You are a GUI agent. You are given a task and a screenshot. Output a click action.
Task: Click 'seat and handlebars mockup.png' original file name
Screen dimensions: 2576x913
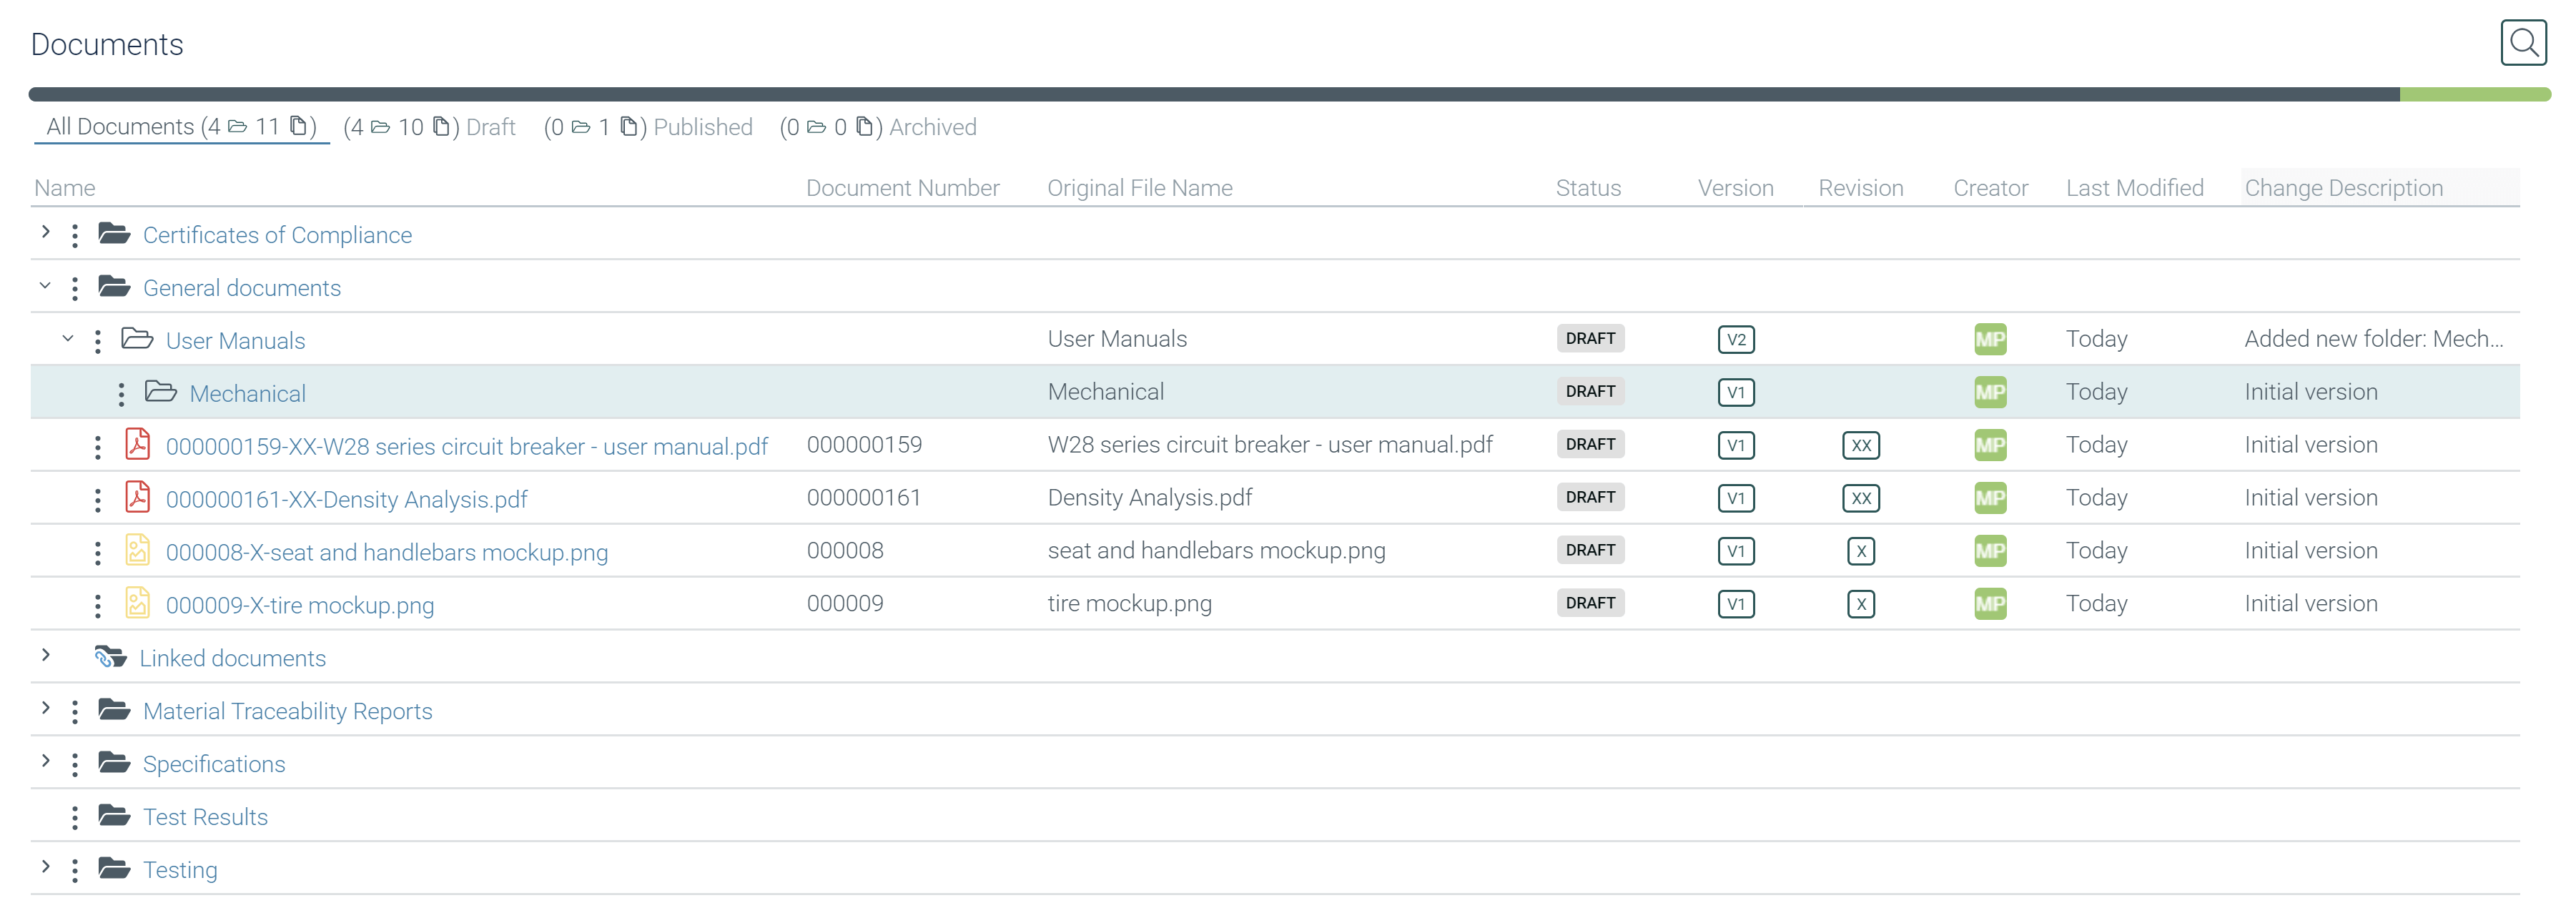[1216, 551]
